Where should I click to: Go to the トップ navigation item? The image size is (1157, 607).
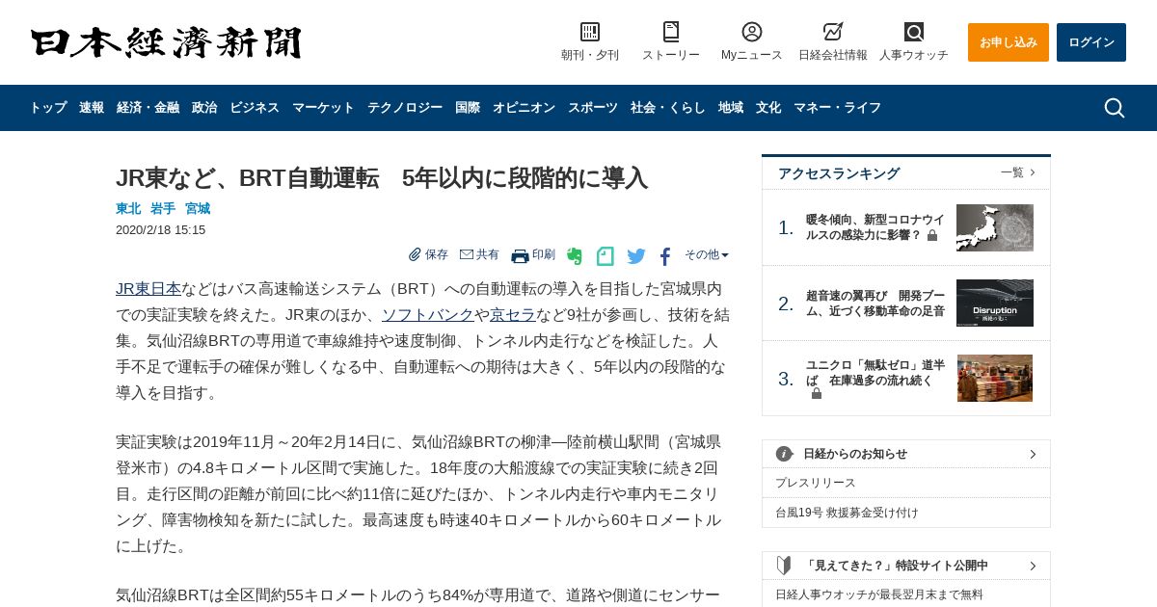tap(47, 108)
